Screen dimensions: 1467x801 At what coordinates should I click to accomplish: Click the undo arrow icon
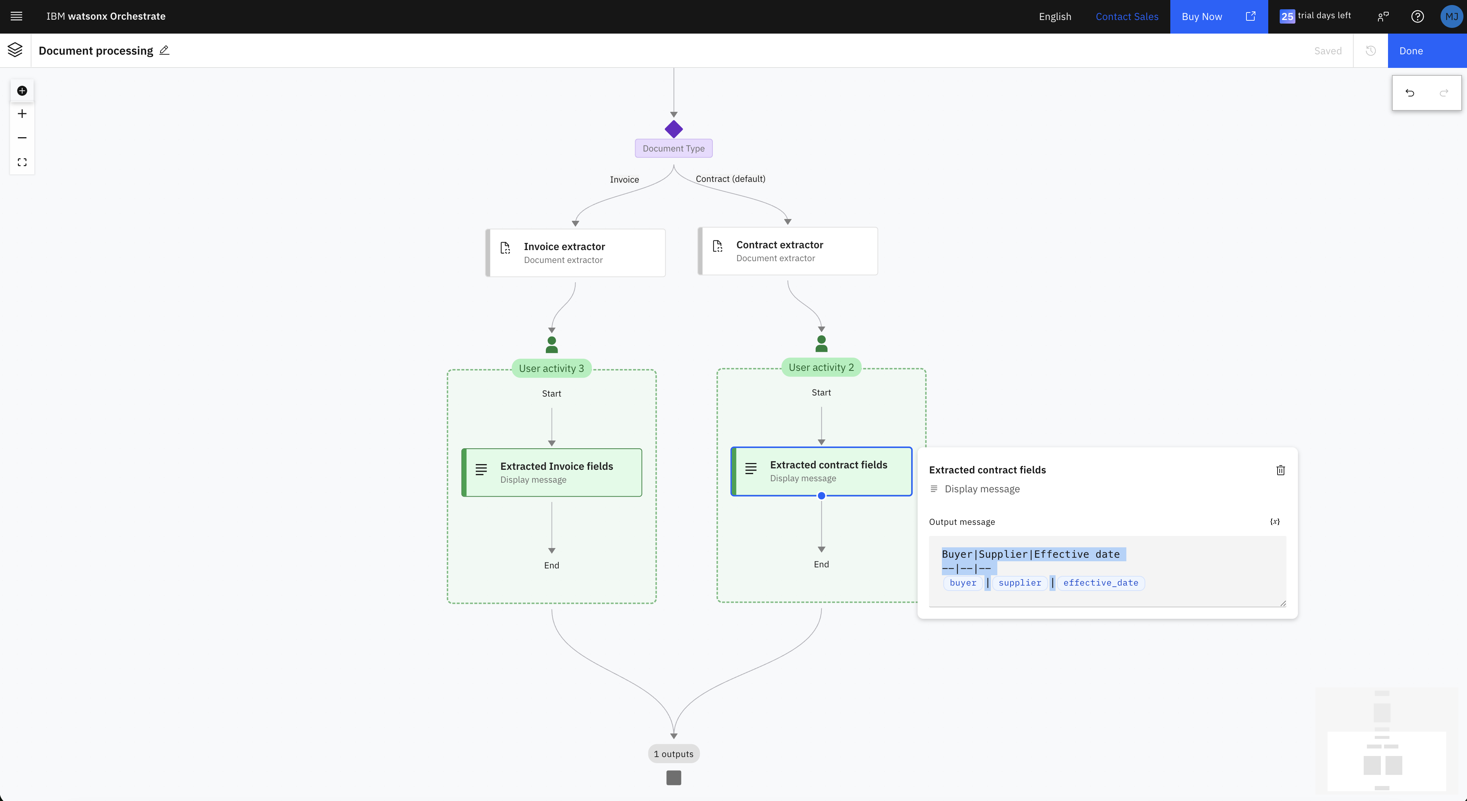(1409, 93)
